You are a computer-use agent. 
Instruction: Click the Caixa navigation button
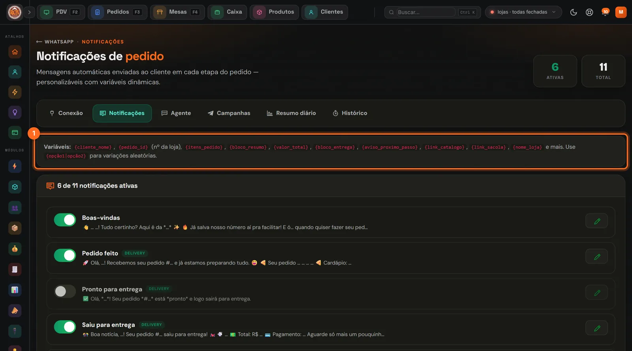point(227,12)
